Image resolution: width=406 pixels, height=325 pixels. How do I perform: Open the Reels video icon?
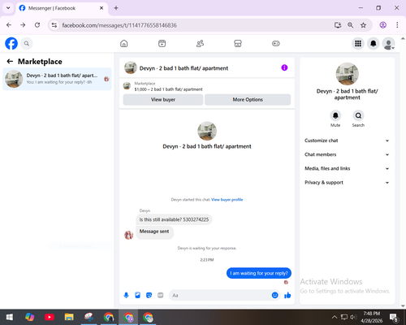(162, 43)
